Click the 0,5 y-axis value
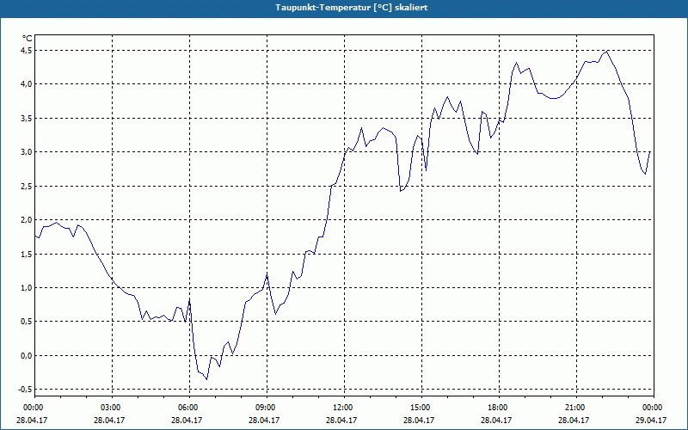The height and width of the screenshot is (430, 688). point(27,322)
